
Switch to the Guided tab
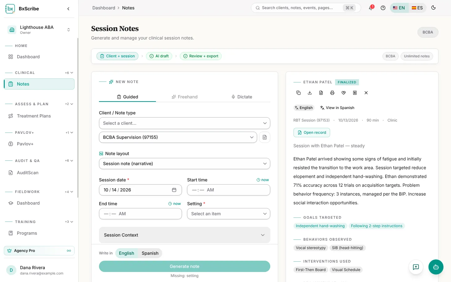127,97
